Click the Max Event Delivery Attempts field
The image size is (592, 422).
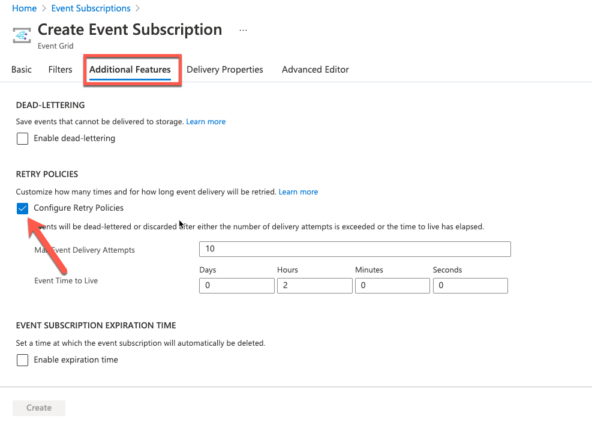(x=355, y=249)
